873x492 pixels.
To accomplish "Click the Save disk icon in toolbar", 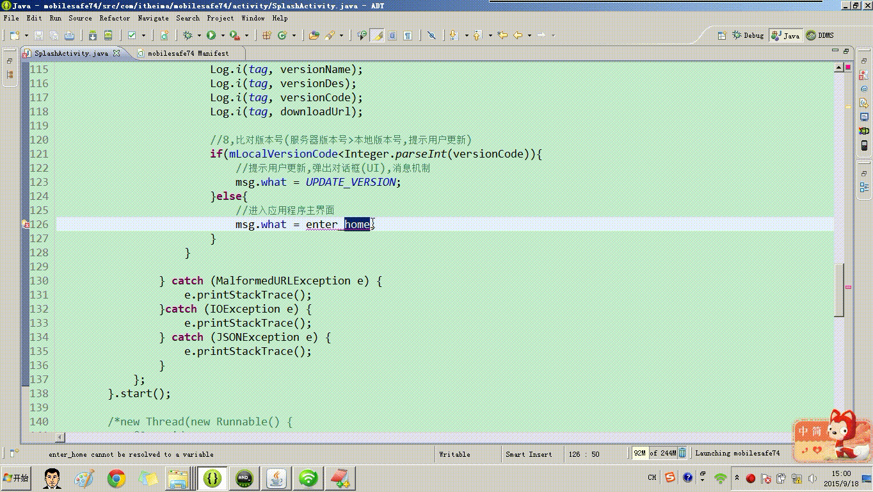I will (x=38, y=36).
